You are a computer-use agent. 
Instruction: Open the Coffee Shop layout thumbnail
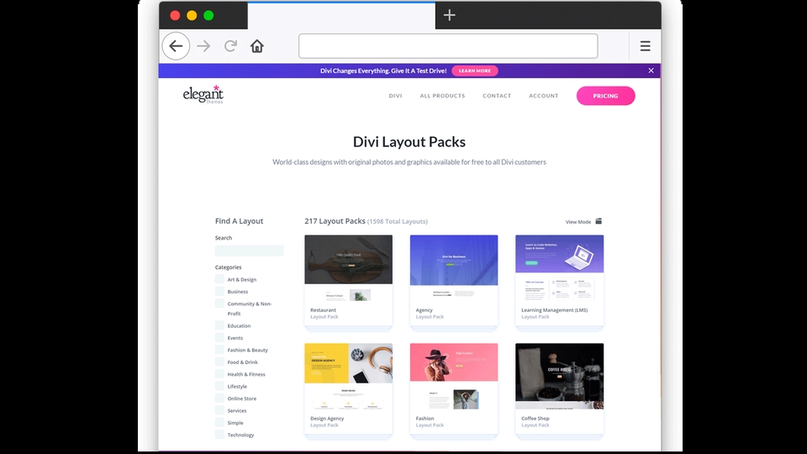[560, 377]
